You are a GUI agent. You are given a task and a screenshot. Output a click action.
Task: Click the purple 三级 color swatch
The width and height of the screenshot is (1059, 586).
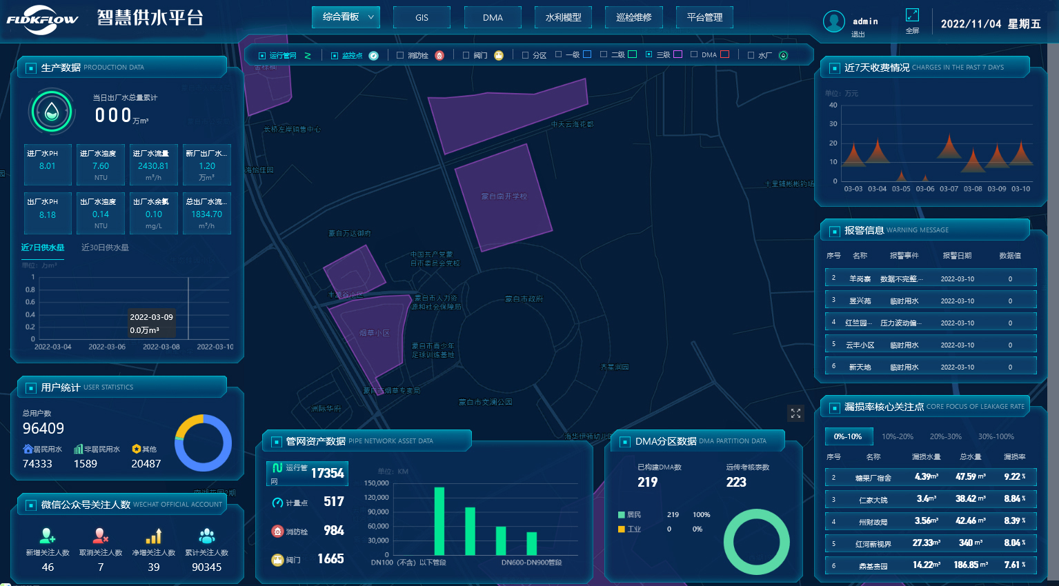(677, 54)
